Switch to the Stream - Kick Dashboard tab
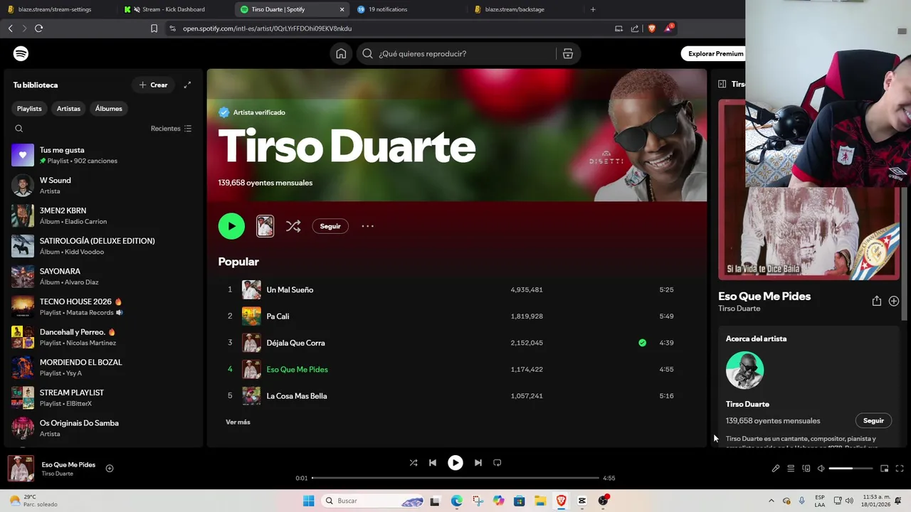The width and height of the screenshot is (911, 512). (x=174, y=9)
